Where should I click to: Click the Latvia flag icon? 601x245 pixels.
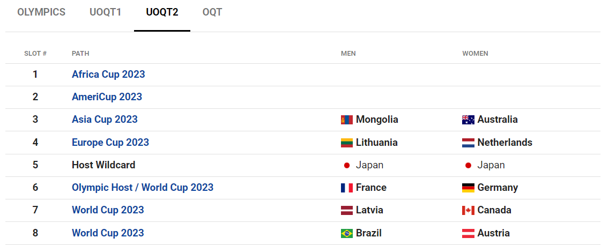[346, 211]
